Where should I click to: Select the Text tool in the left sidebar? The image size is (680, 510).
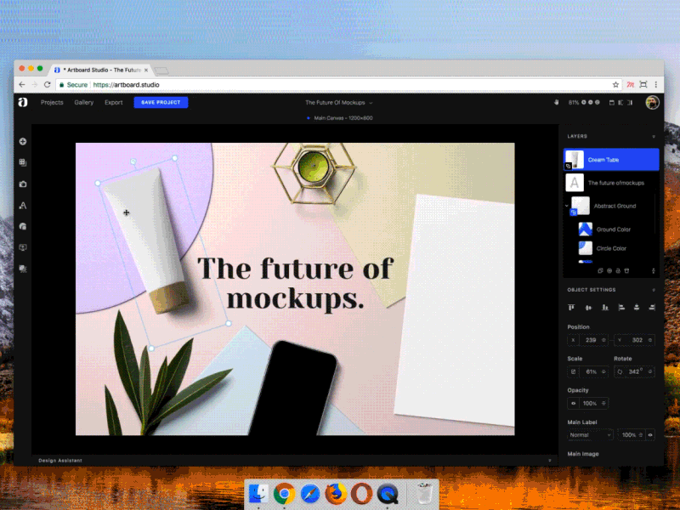[x=23, y=205]
